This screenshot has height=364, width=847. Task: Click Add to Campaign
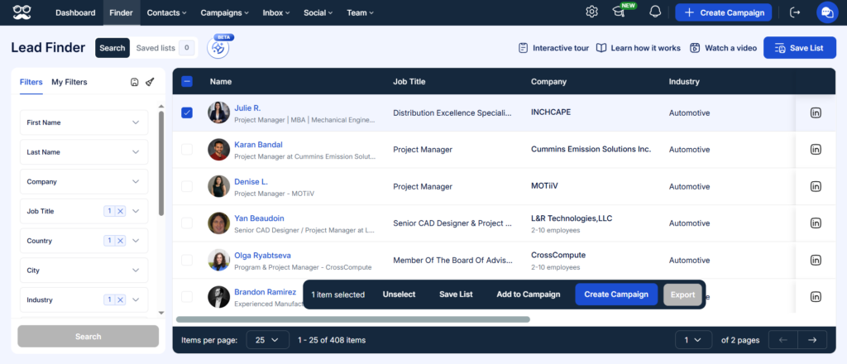click(x=529, y=295)
